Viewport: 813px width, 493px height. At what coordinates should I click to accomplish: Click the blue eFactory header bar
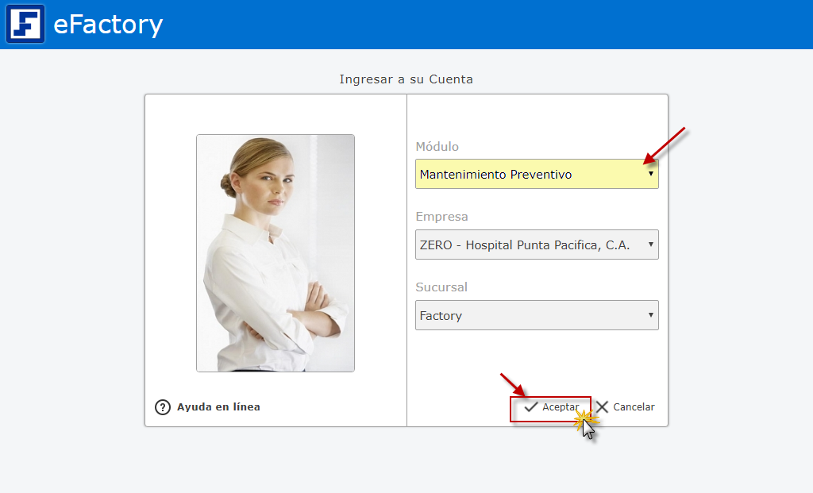click(476, 25)
